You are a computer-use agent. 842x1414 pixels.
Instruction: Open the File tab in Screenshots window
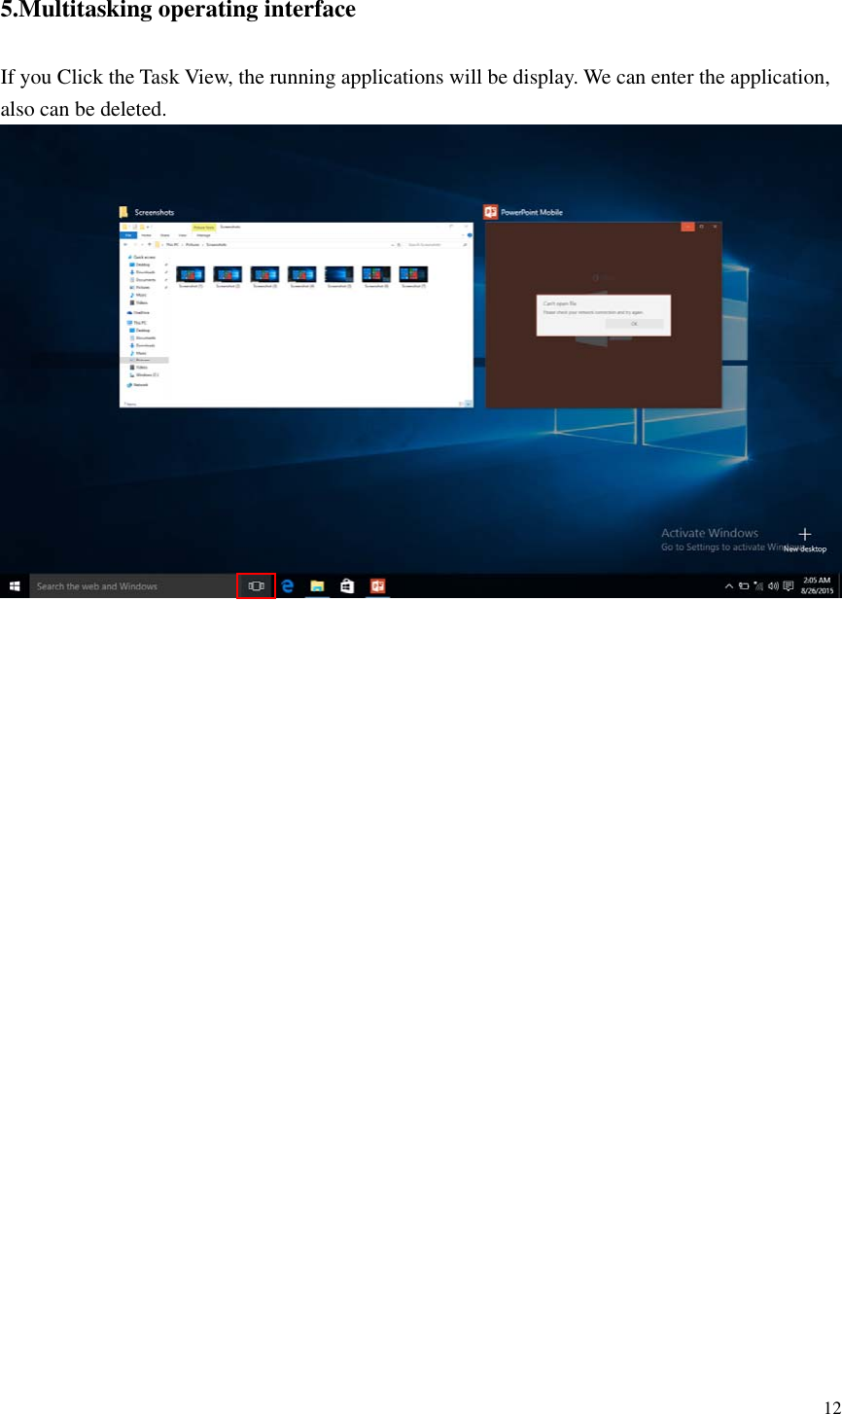click(127, 235)
